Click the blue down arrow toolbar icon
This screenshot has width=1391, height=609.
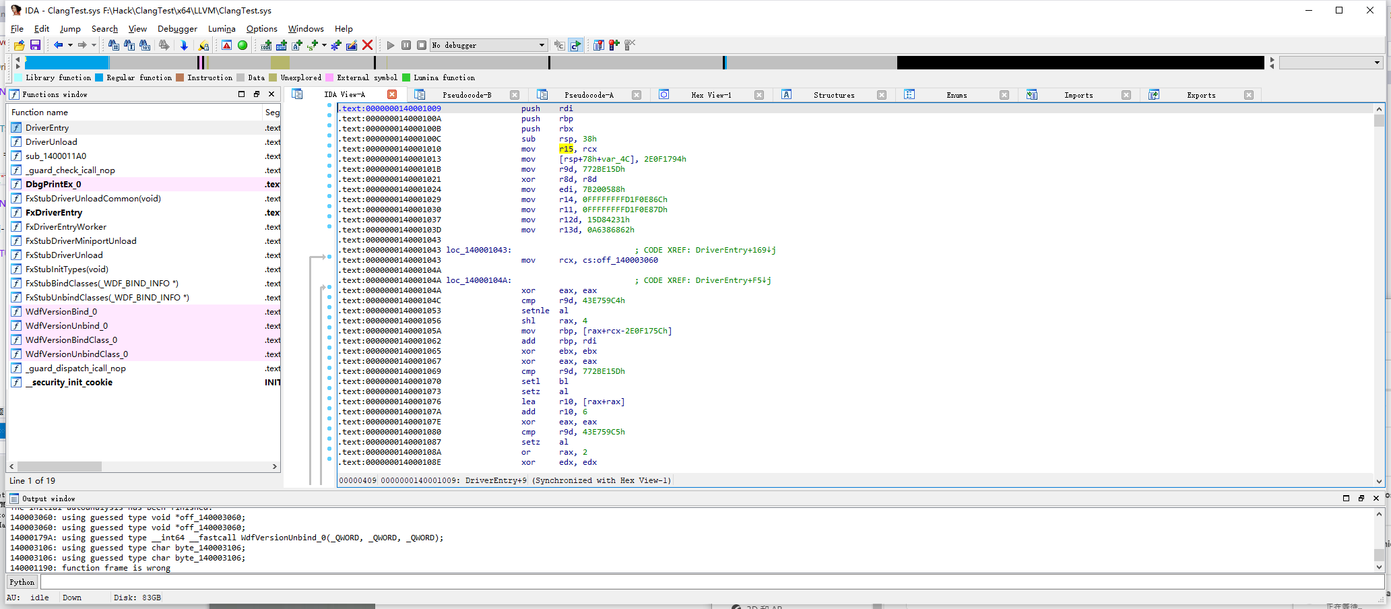183,45
